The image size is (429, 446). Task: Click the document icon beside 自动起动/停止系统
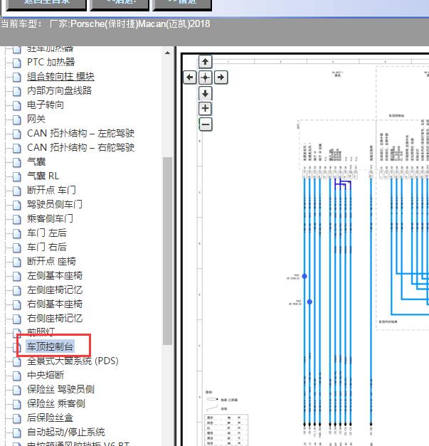click(x=17, y=432)
